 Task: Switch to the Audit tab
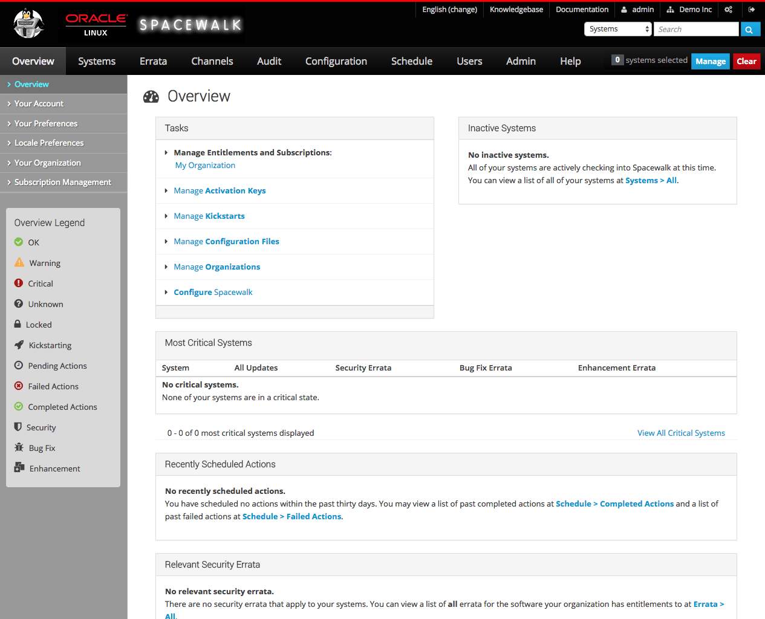(269, 61)
